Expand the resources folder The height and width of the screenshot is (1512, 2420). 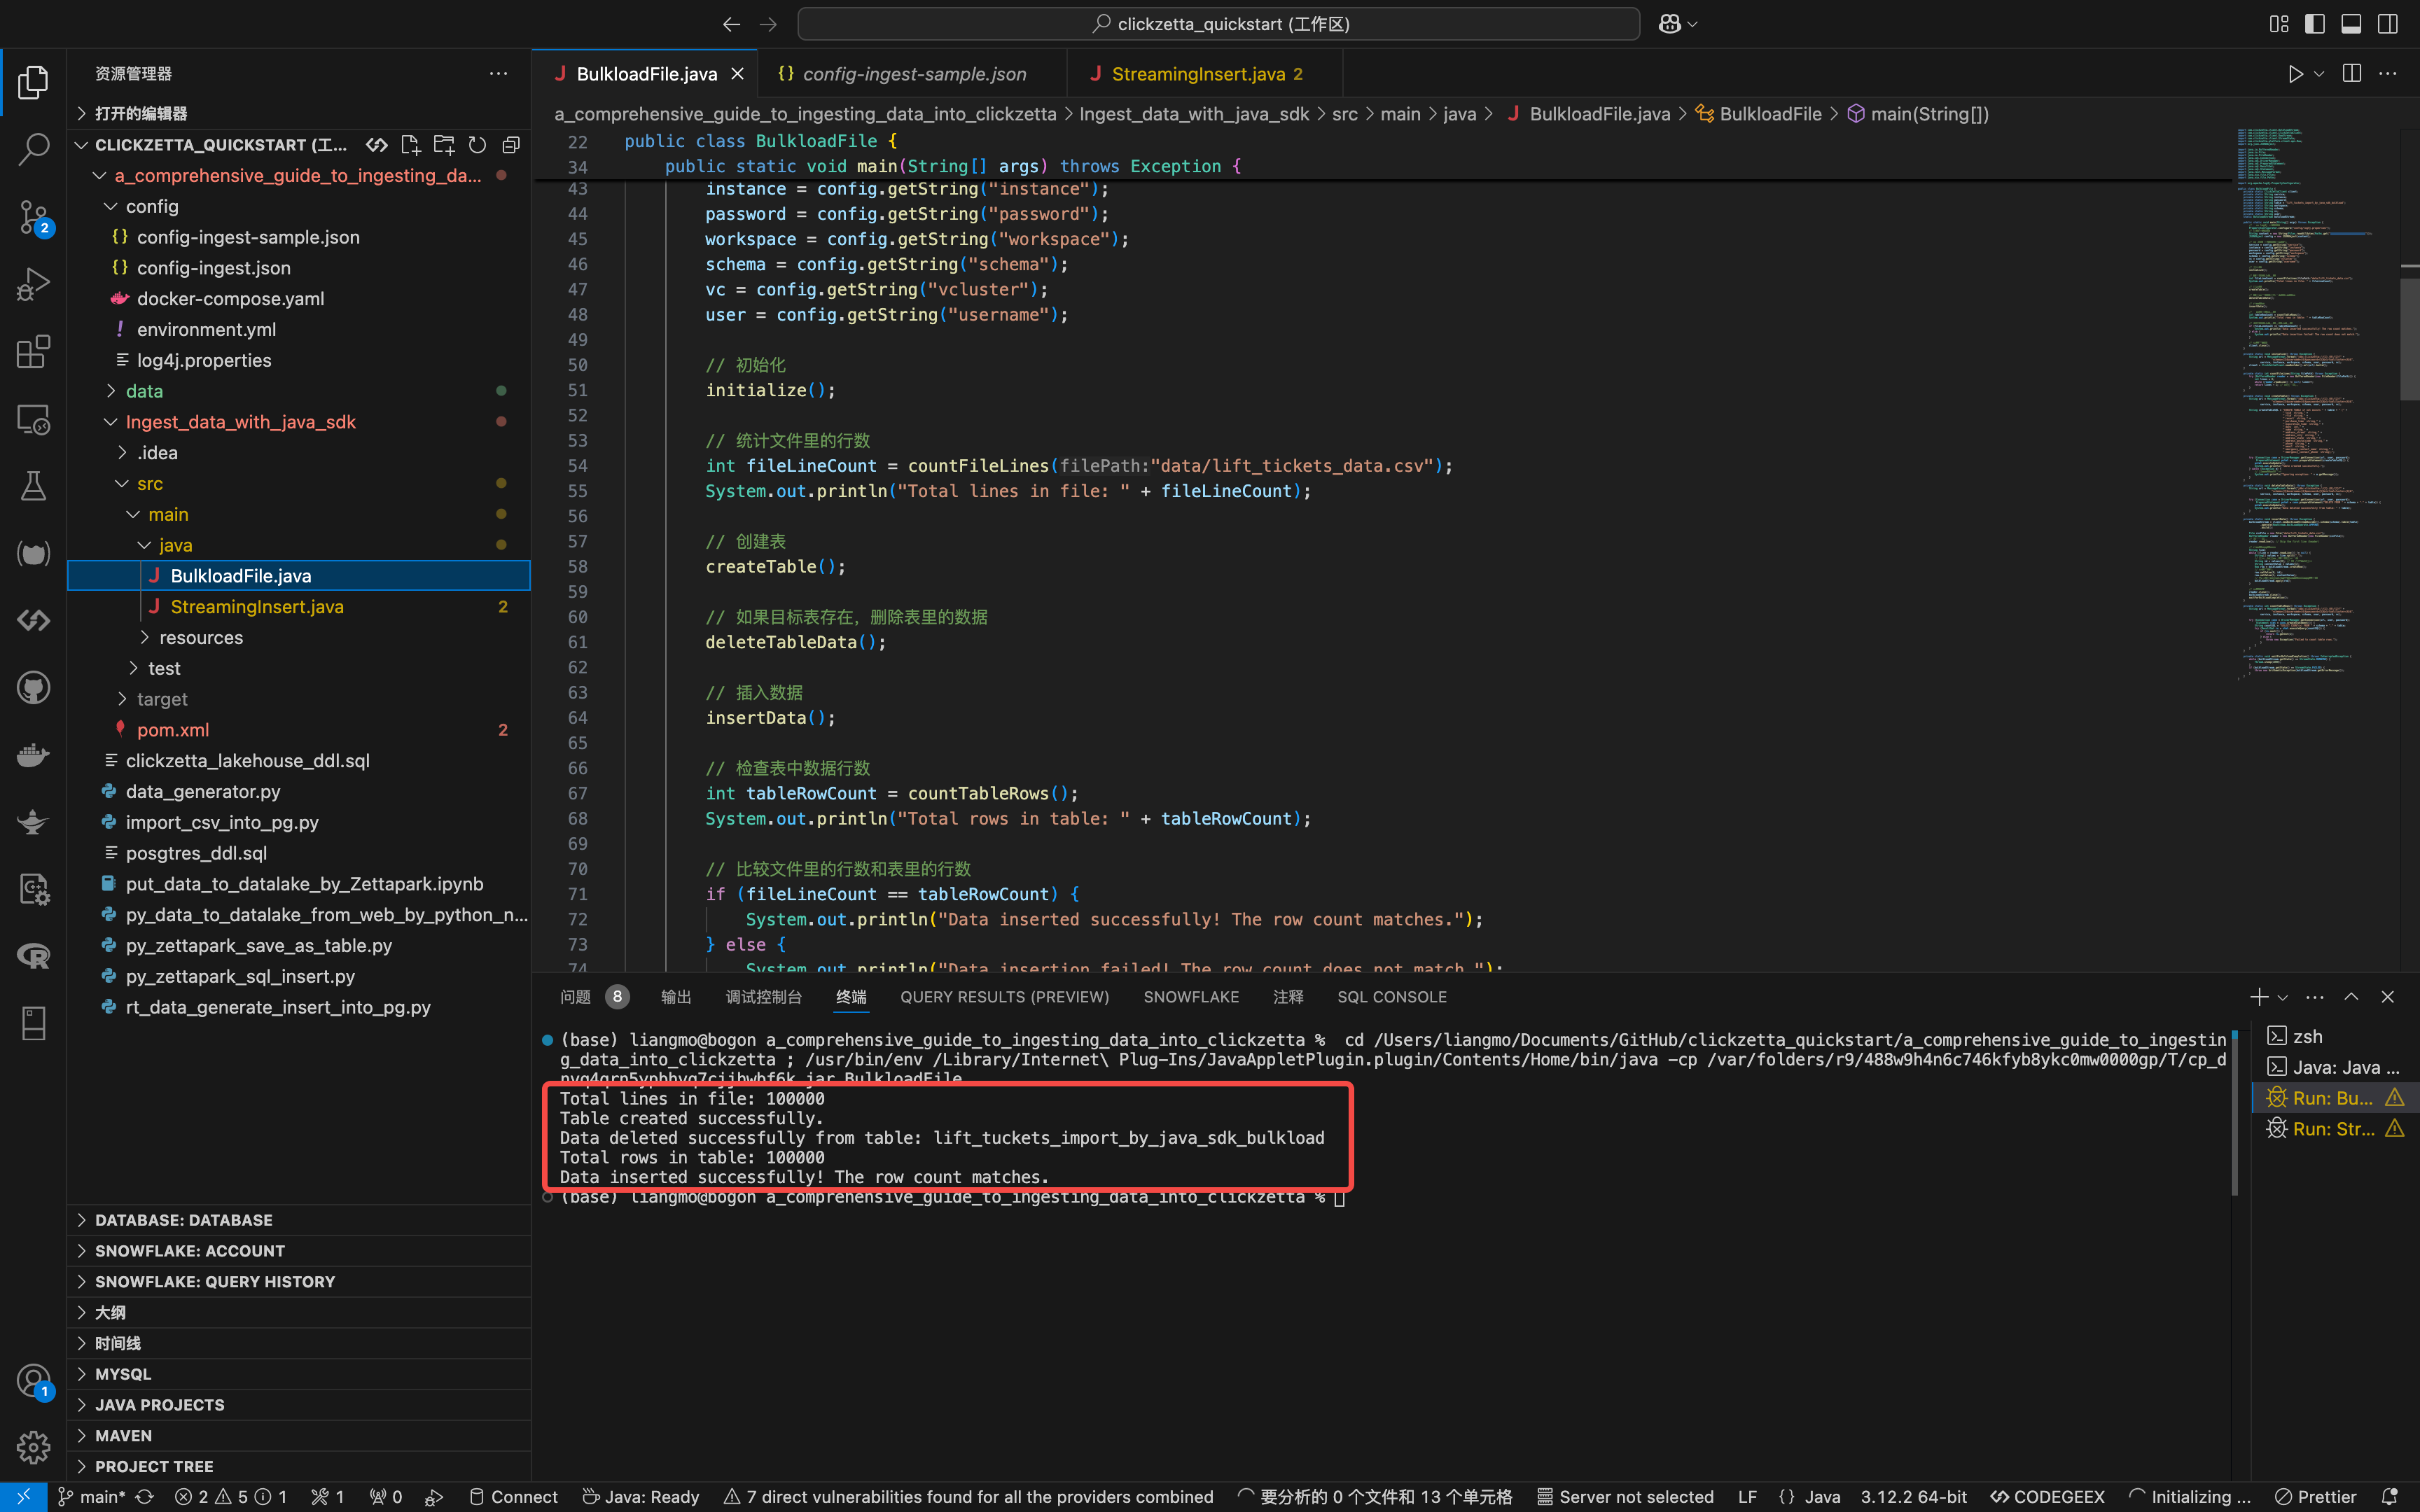(x=200, y=637)
